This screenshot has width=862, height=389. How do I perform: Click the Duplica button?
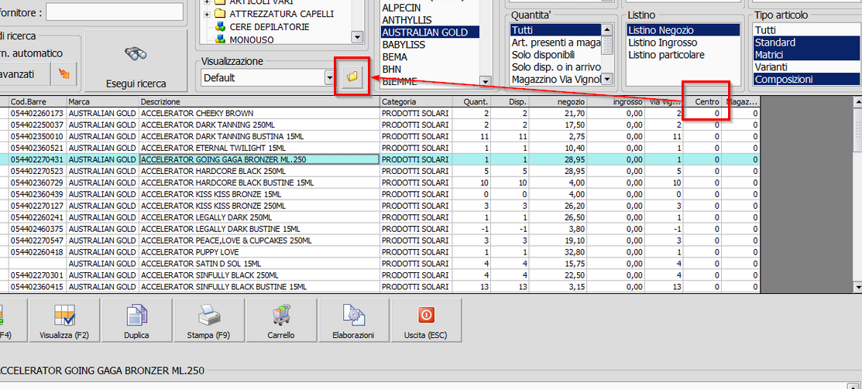(137, 320)
